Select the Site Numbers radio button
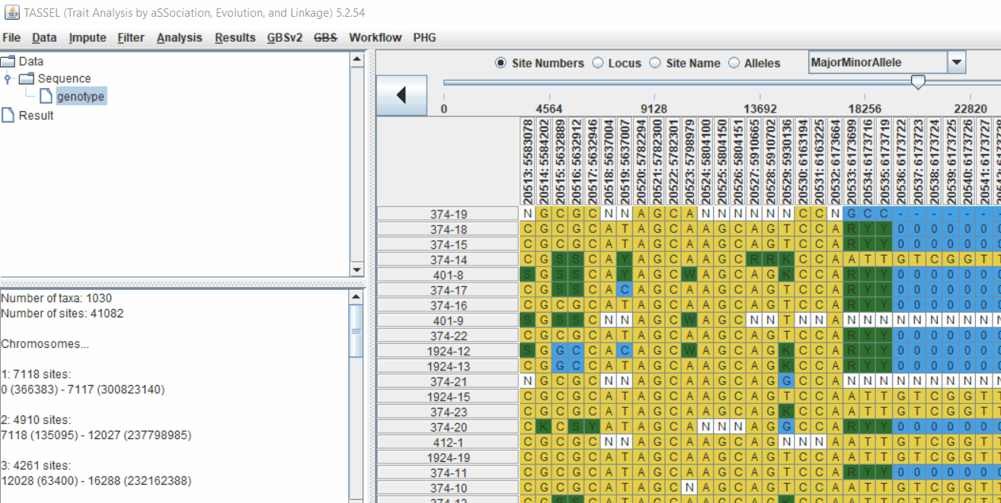 [500, 63]
